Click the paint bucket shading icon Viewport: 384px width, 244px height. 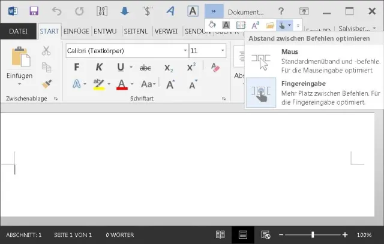(212, 25)
